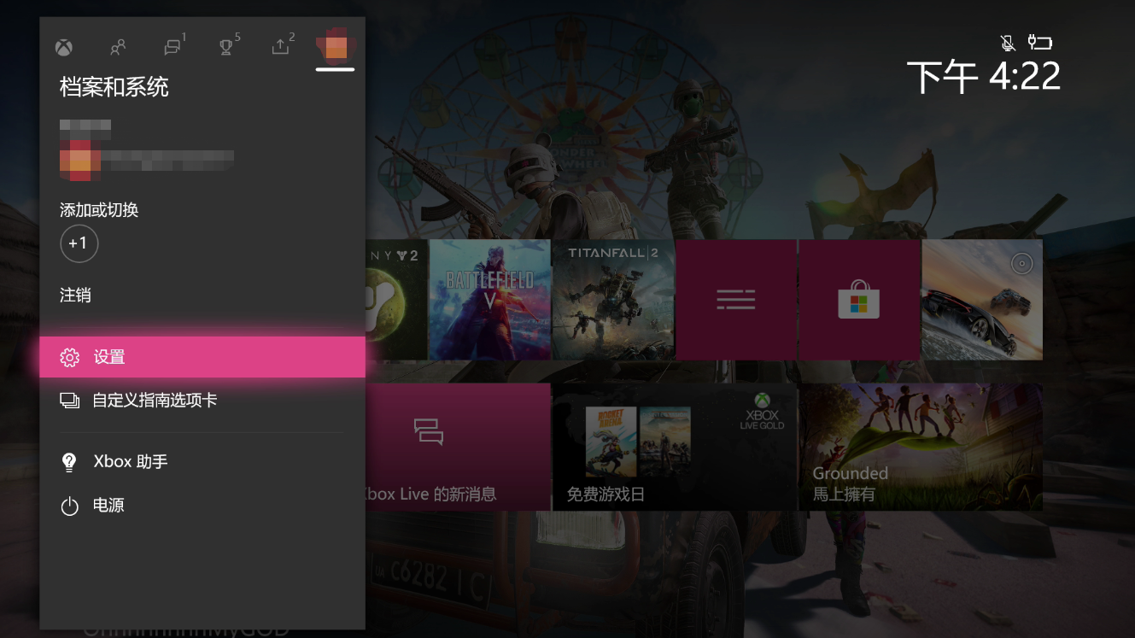Click the 添加或切换 label

(x=99, y=210)
